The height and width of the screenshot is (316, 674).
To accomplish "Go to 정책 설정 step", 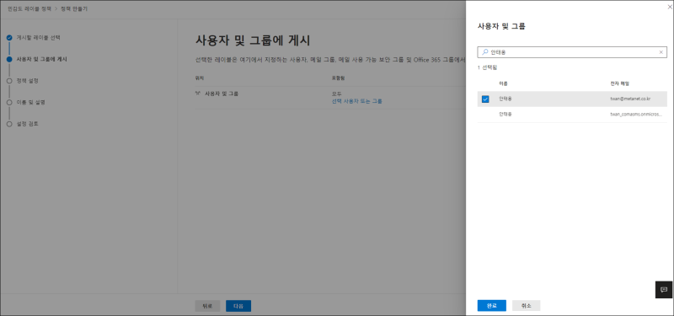I will (x=28, y=80).
